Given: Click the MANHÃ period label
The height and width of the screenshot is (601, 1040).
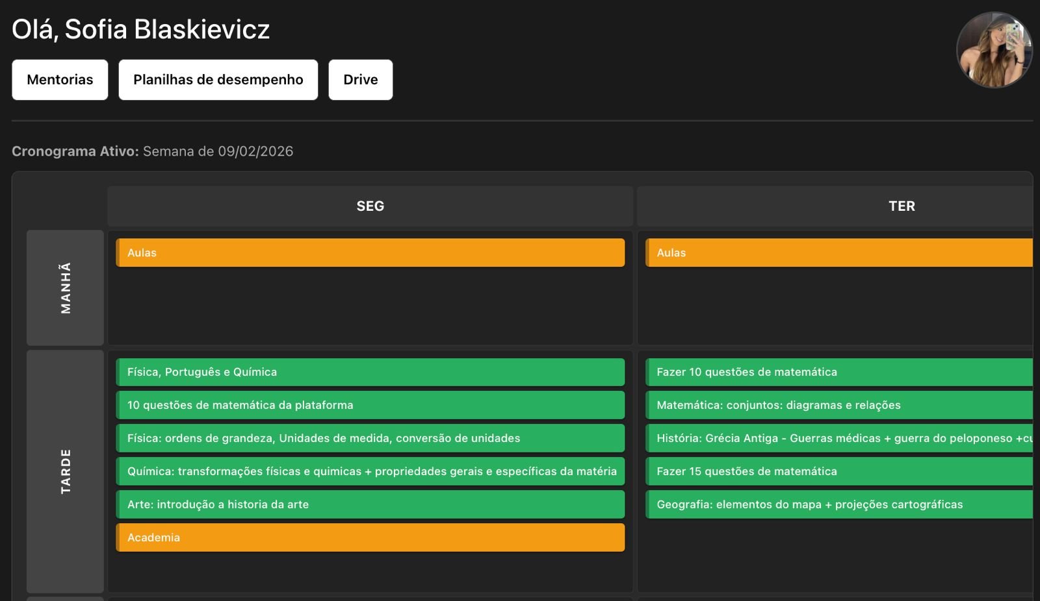Looking at the screenshot, I should (x=65, y=288).
